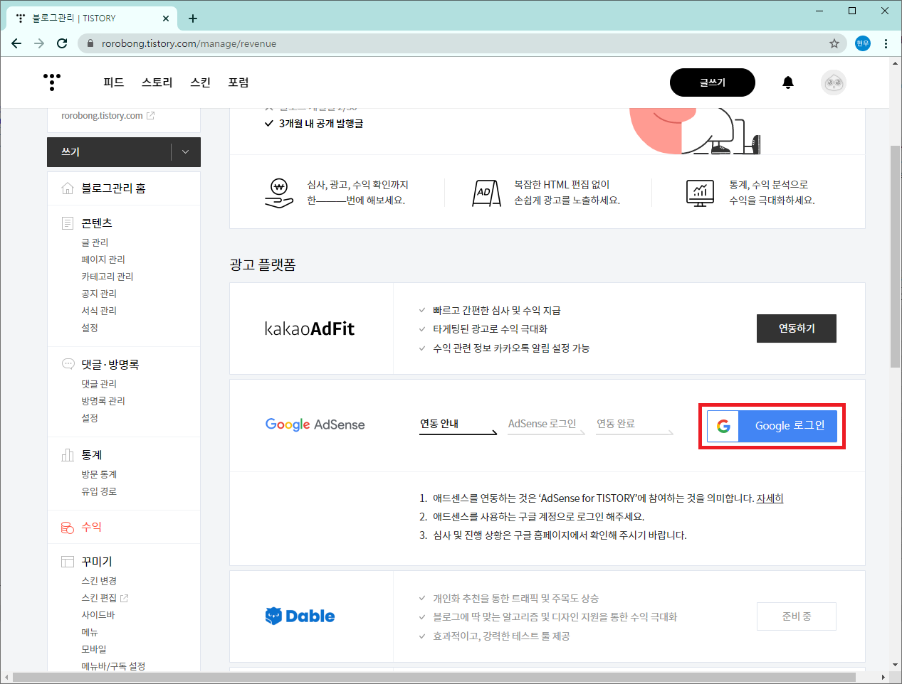
Task: Open 방문 통계
Action: coord(99,474)
